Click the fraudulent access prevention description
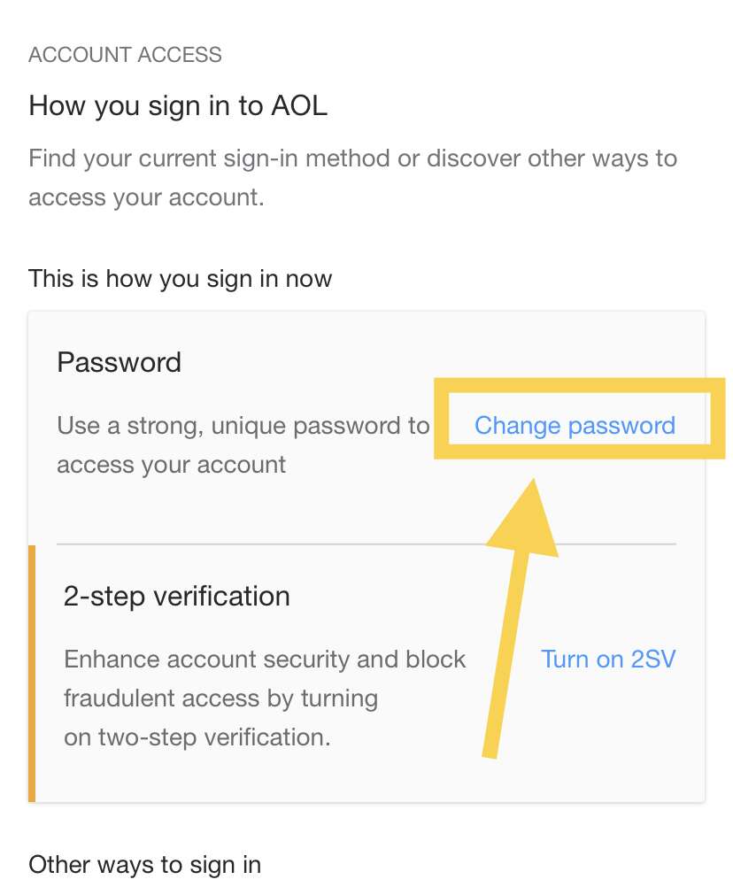733x895 pixels. [265, 698]
